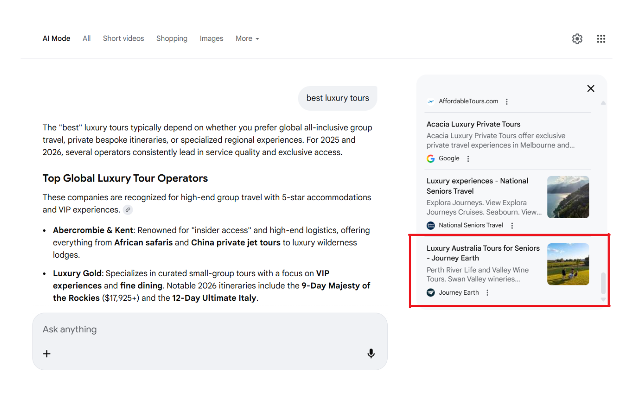Open options menu next to Journey Earth
633x400 pixels.
487,292
